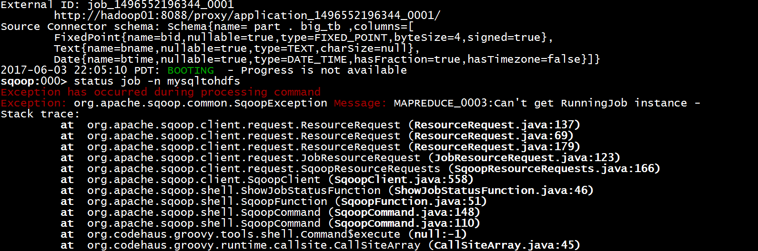Click the JobResourceRequest.java:123 trace line
Image resolution: width=758 pixels, height=251 pixels.
tap(340, 158)
